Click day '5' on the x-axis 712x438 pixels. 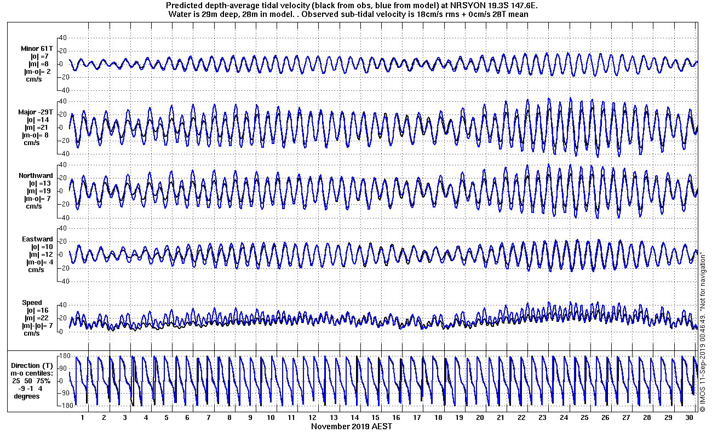click(x=166, y=417)
